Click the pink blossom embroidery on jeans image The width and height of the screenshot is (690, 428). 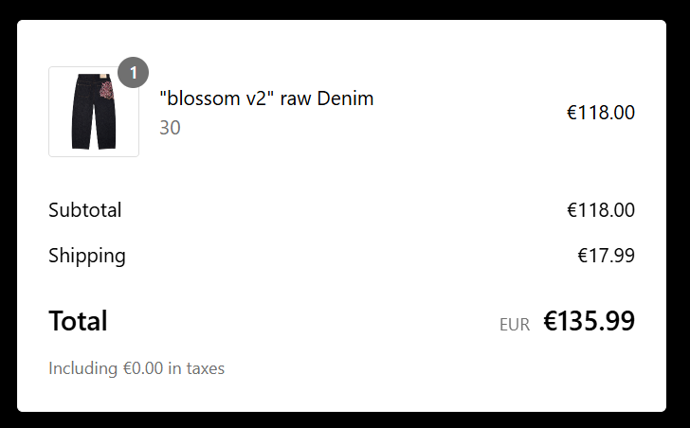coord(106,91)
